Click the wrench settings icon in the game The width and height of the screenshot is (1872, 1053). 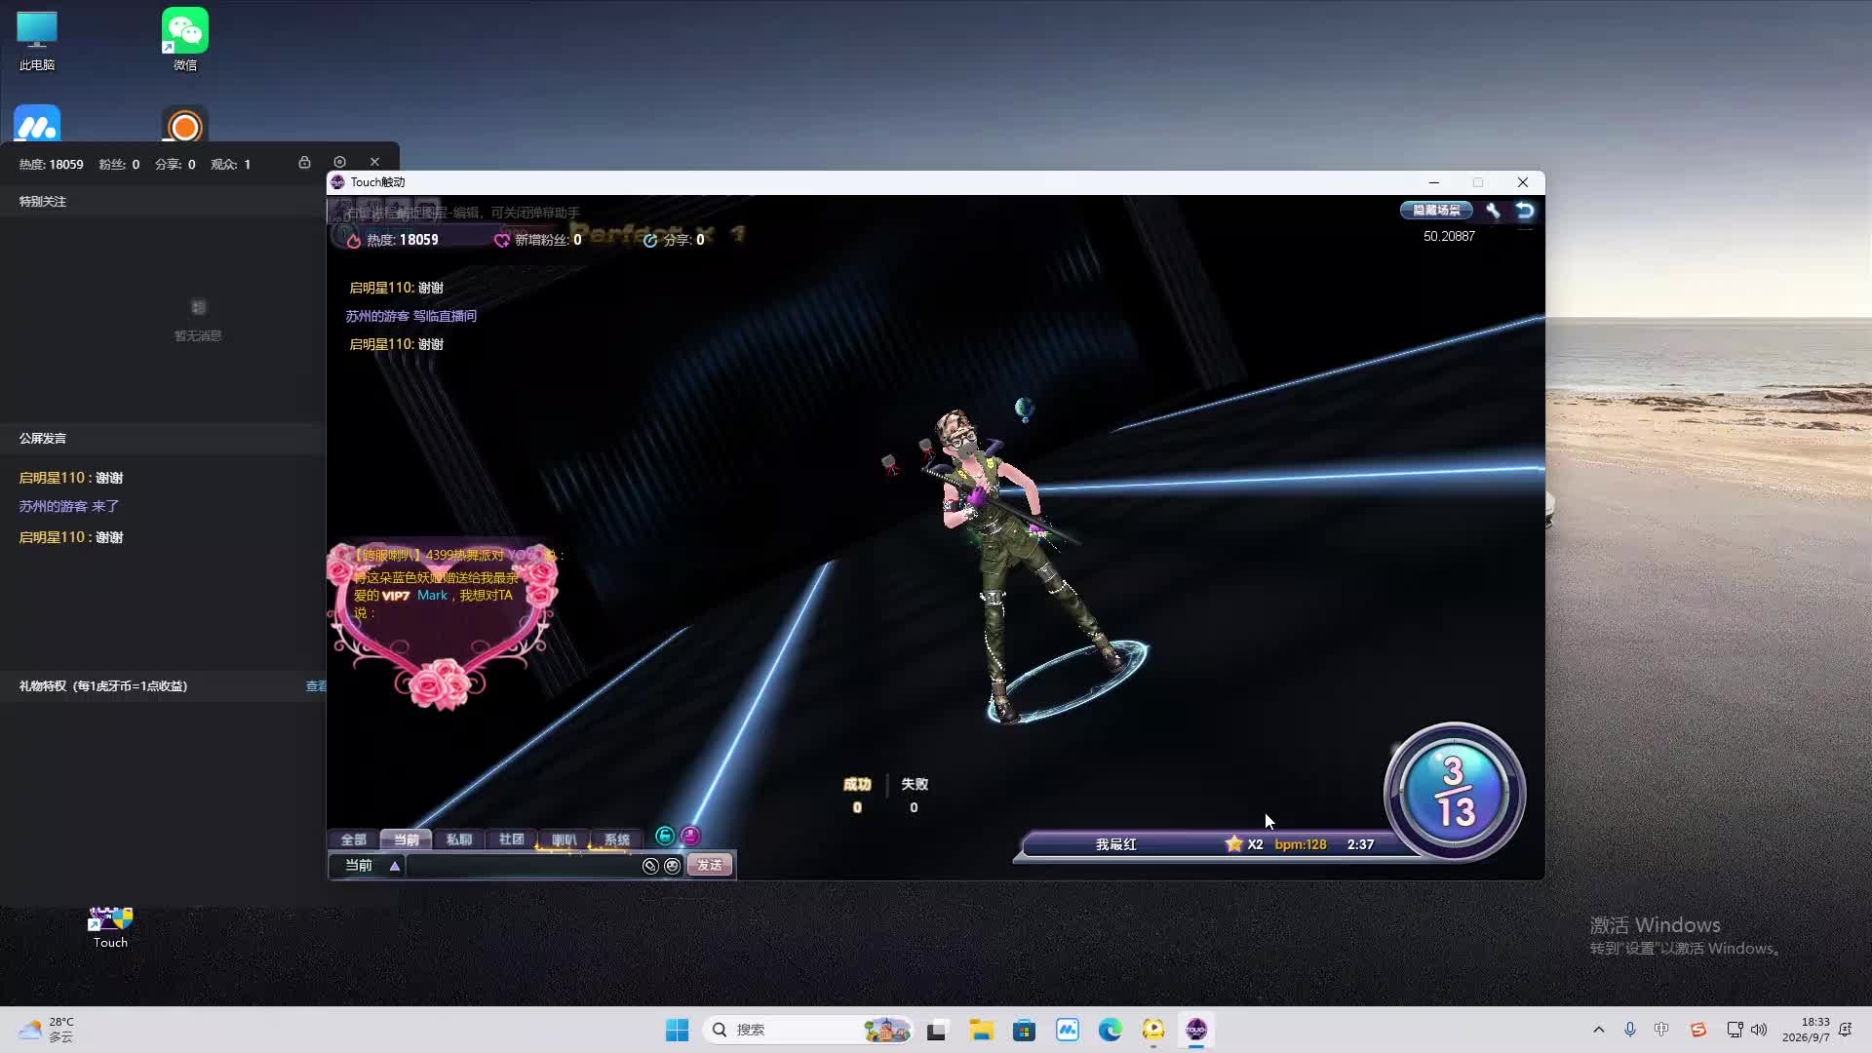(x=1493, y=211)
